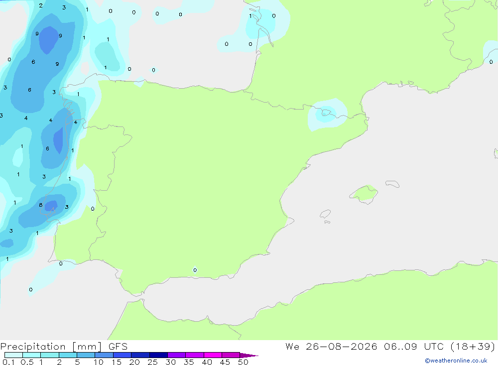498x365 pixels.
Task: Click the 15–20 mm blue legend swatch
Action: pos(123,355)
